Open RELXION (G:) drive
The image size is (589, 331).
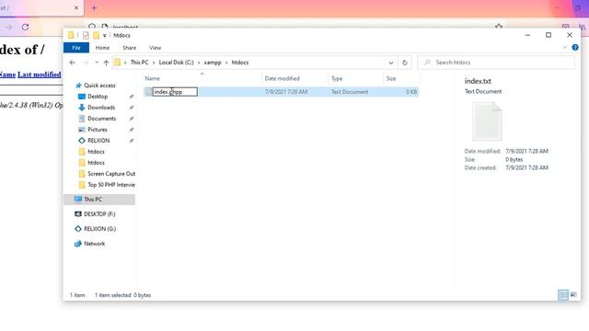click(100, 229)
